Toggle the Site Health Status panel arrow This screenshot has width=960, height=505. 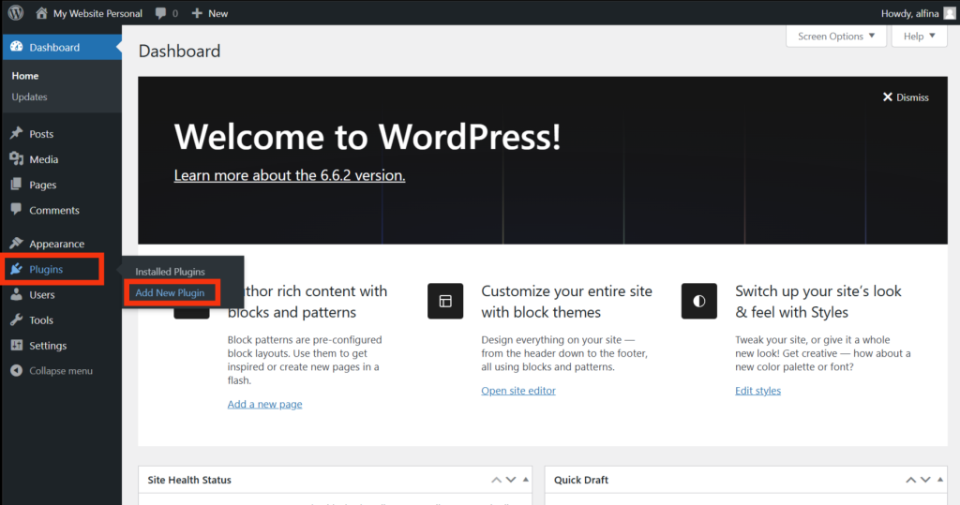click(x=524, y=480)
